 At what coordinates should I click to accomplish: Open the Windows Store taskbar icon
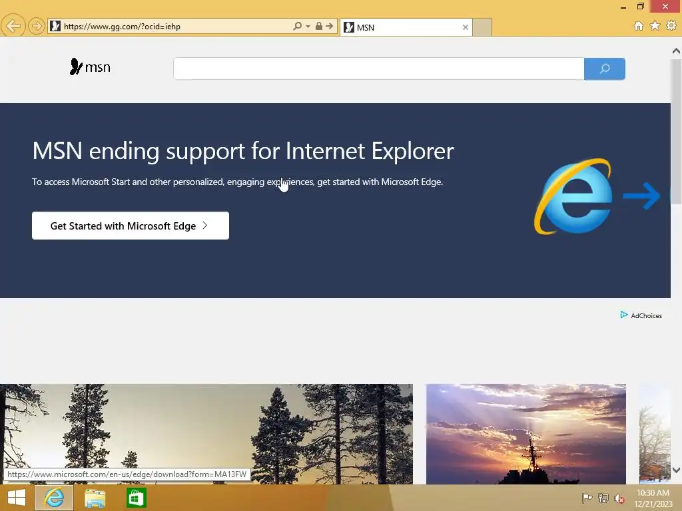coord(136,498)
